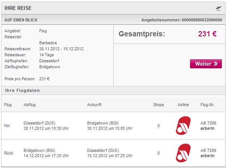The height and width of the screenshot is (168, 227).
Task: Select the Rück flight row label
Action: 9,153
